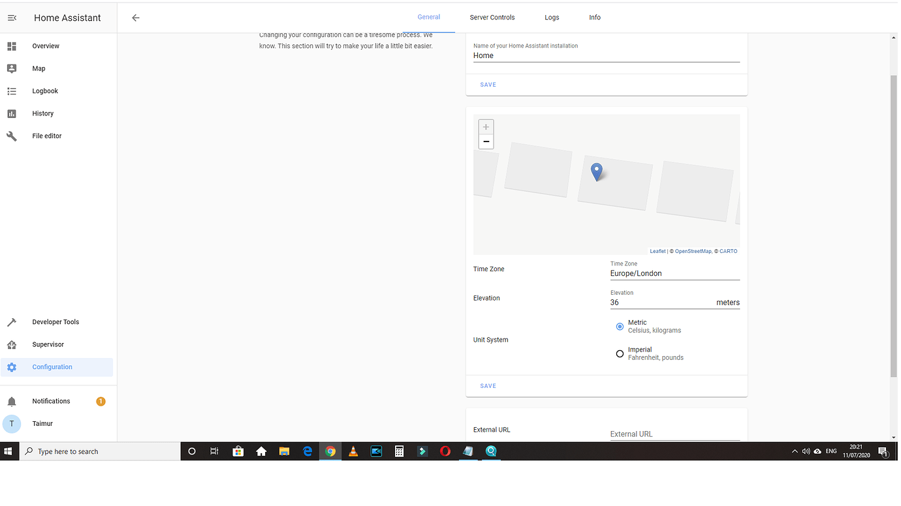
Task: Open the History panel in the sidebar
Action: click(x=42, y=113)
